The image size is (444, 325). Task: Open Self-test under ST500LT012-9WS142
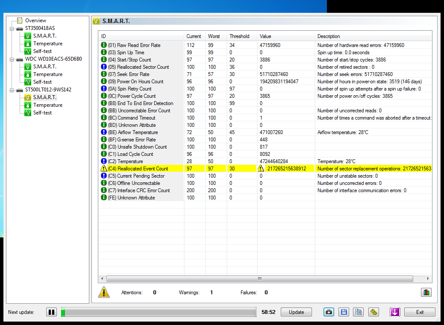pos(42,113)
